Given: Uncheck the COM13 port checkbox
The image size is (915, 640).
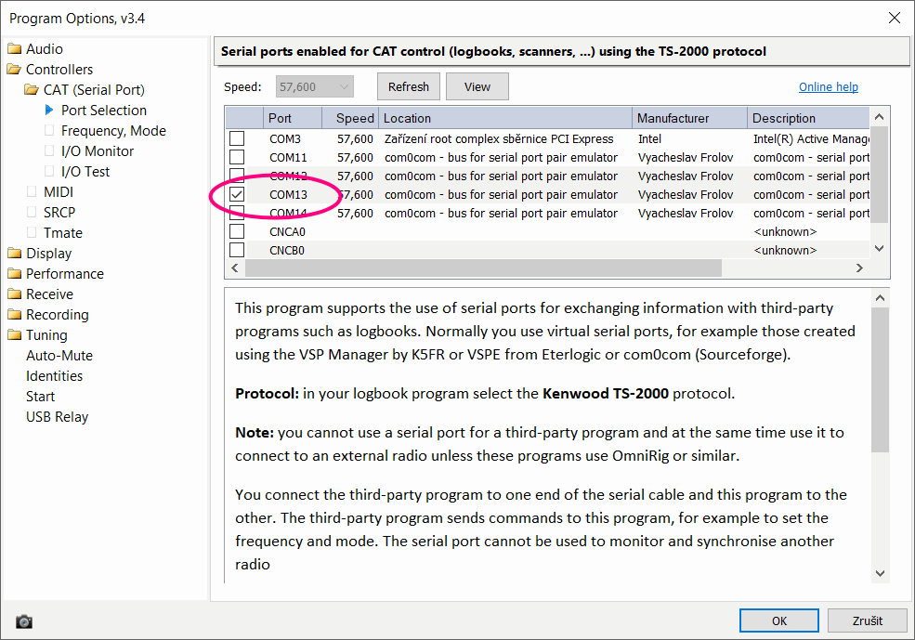Looking at the screenshot, I should click(237, 194).
